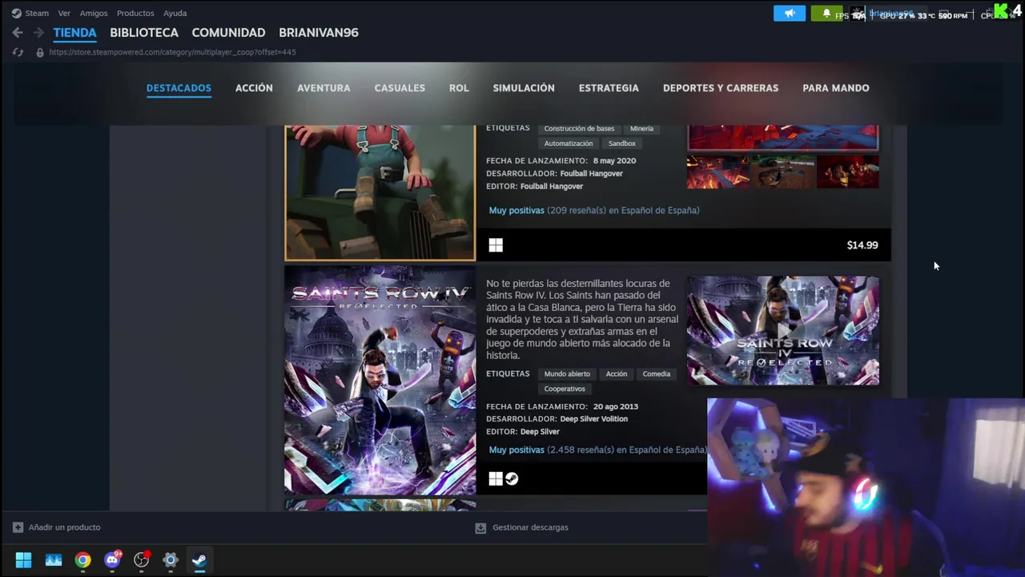This screenshot has width=1025, height=577.
Task: Click the Gestionar descargas label
Action: tap(530, 527)
